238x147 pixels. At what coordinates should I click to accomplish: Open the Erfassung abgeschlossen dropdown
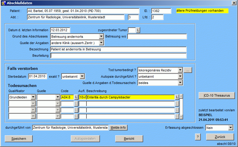pyautogui.click(x=230, y=128)
